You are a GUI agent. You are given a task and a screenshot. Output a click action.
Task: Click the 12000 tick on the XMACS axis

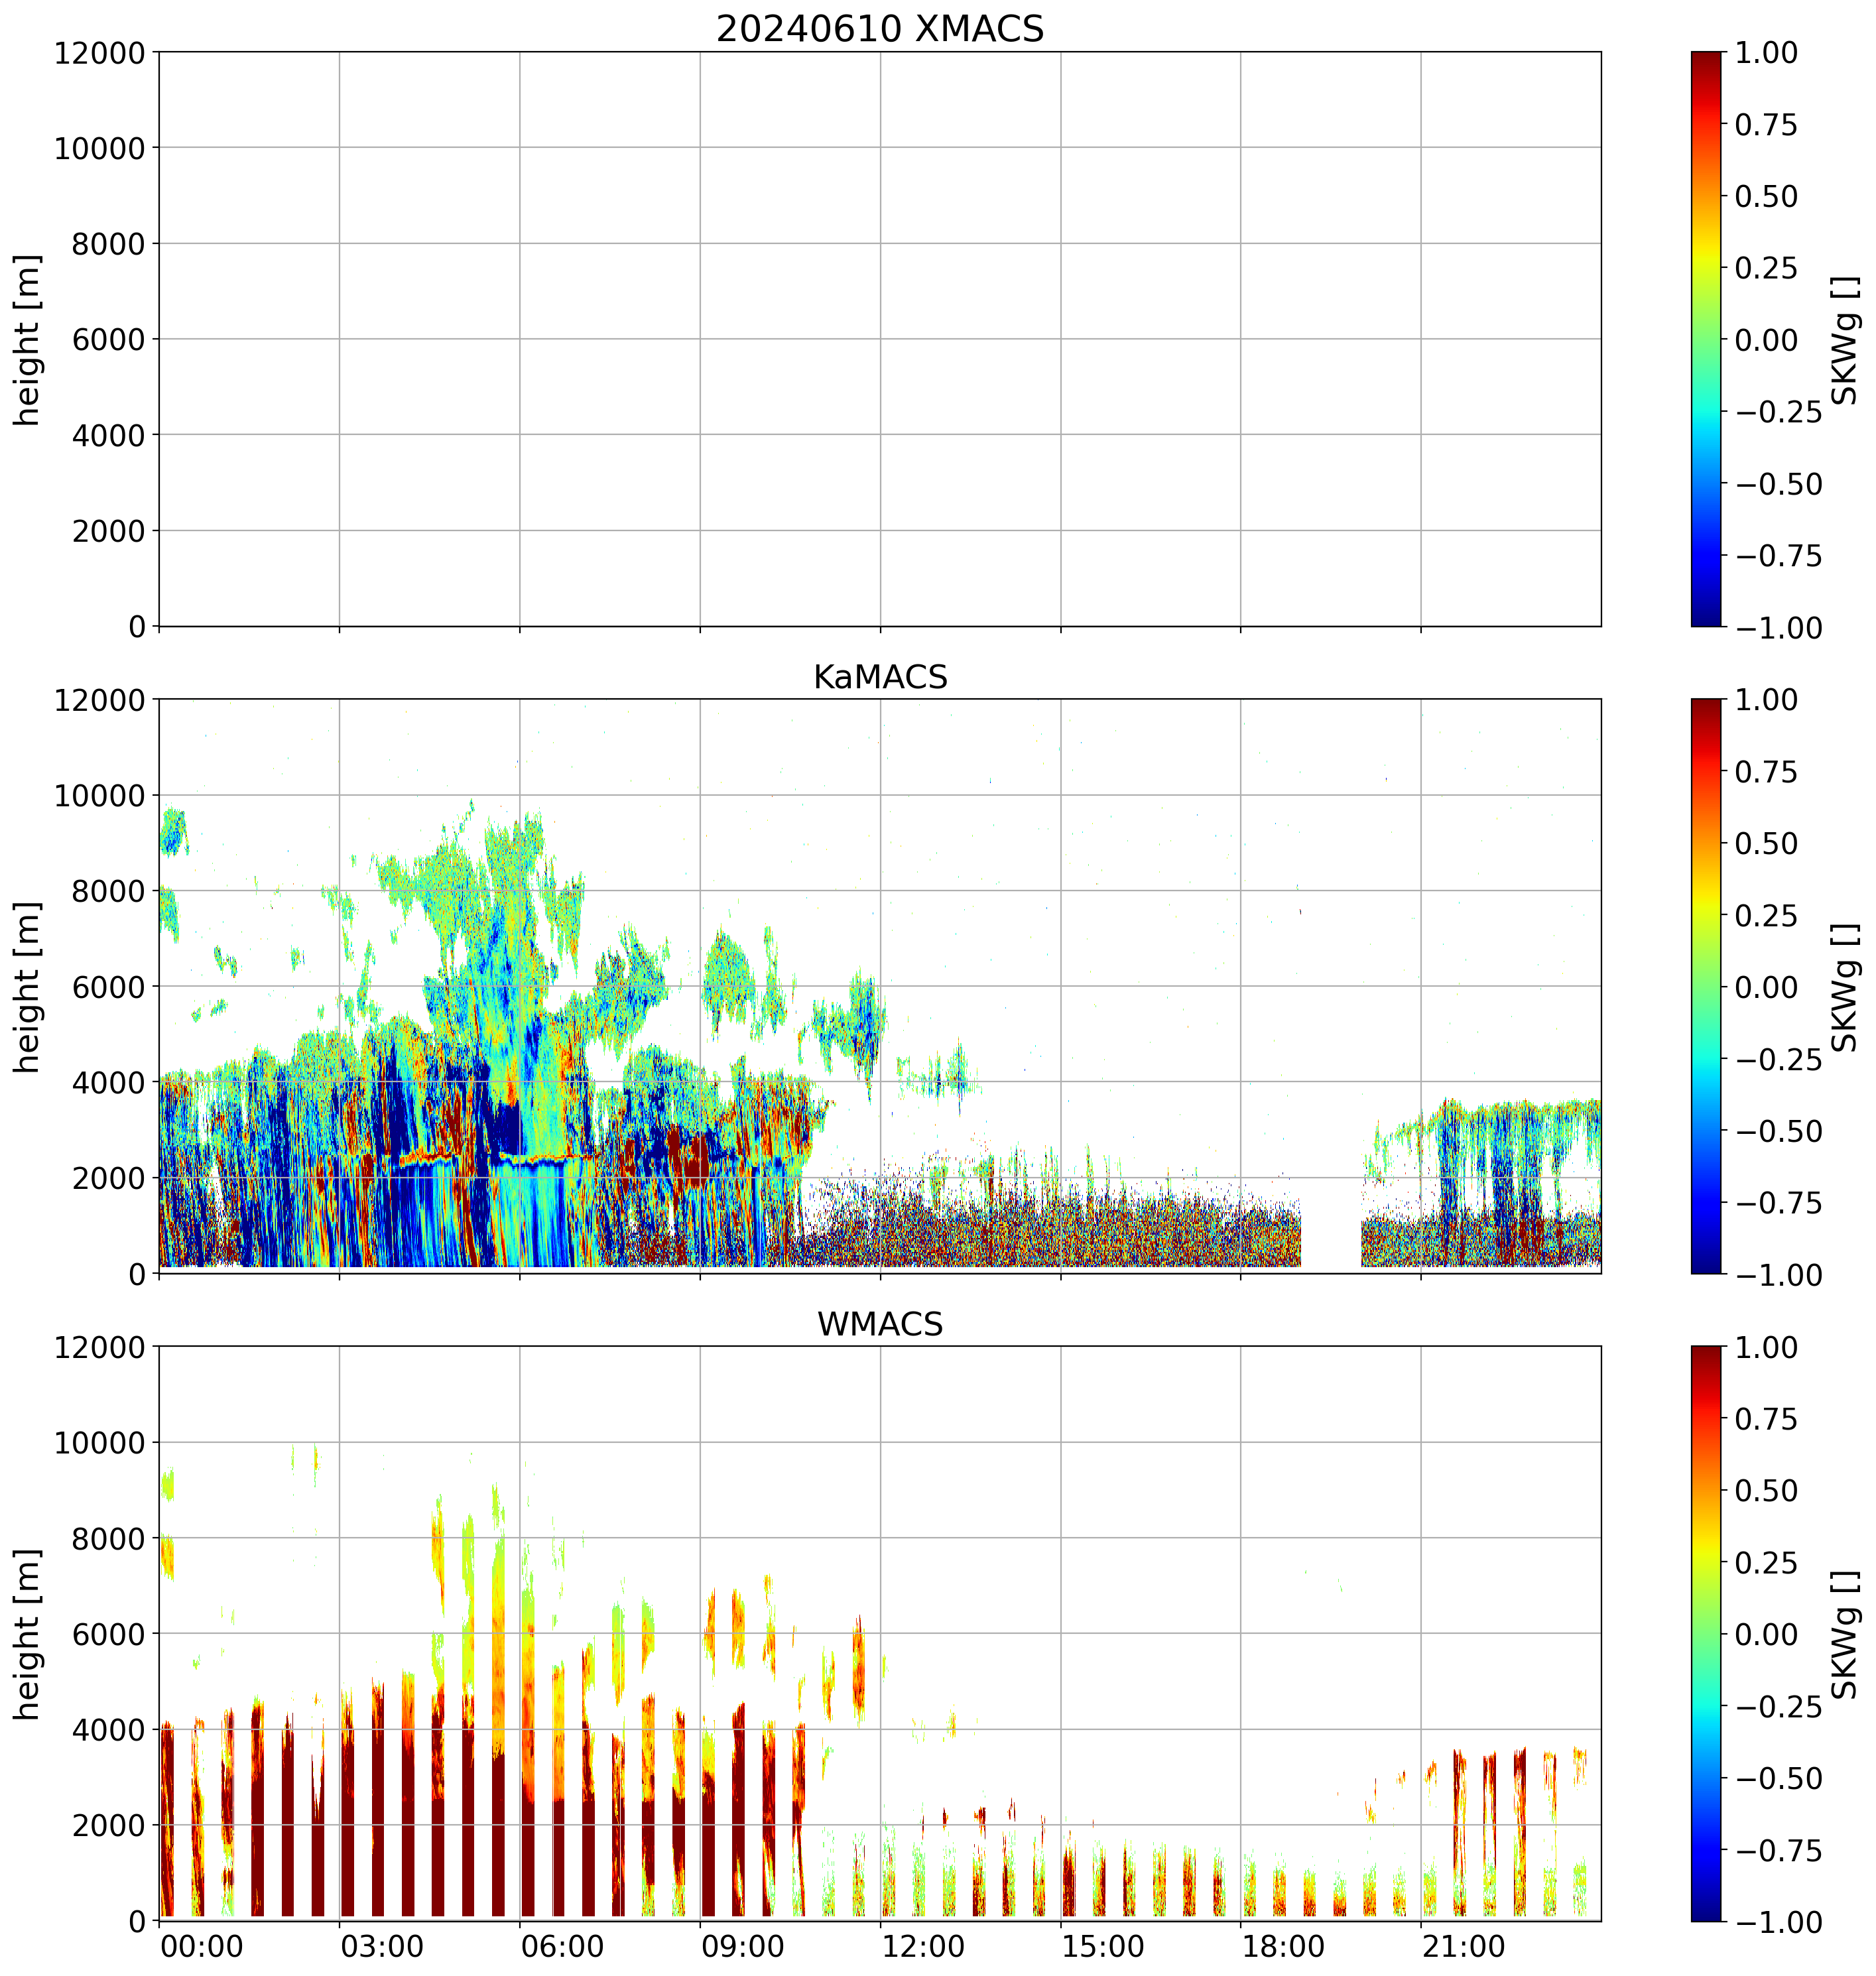tap(99, 52)
